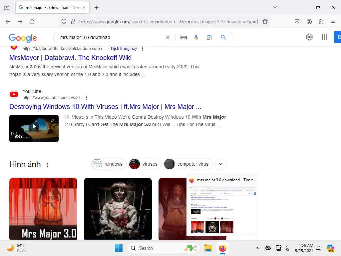Play the YouTube video thumbnail 9:49
The width and height of the screenshot is (341, 256).
(x=34, y=128)
